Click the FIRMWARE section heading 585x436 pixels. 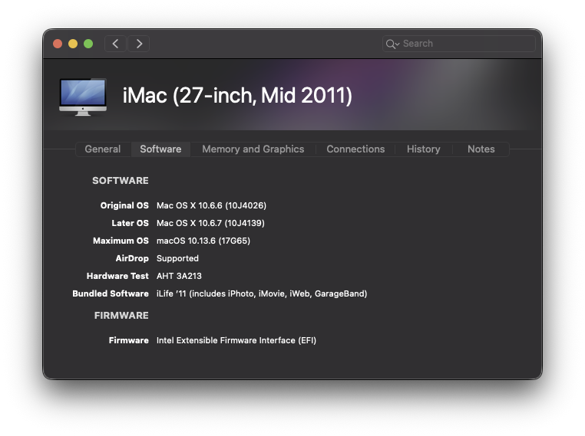121,316
